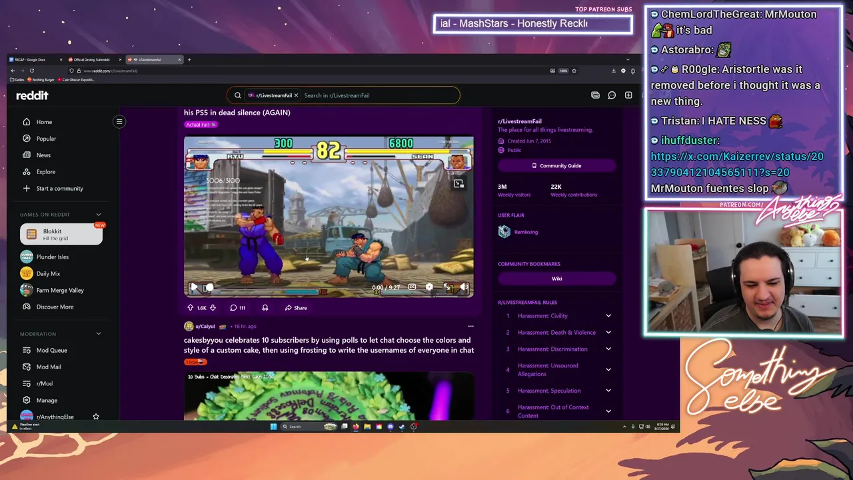Image resolution: width=853 pixels, height=480 pixels.
Task: Open Reddit chat
Action: [612, 95]
